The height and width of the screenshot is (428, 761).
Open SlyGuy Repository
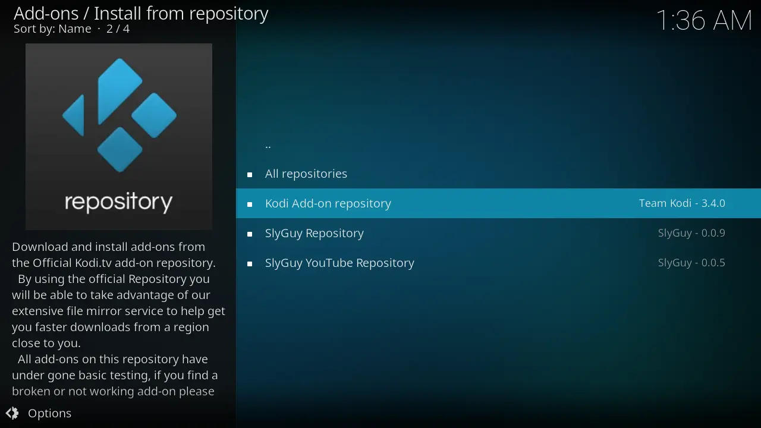[x=498, y=233]
